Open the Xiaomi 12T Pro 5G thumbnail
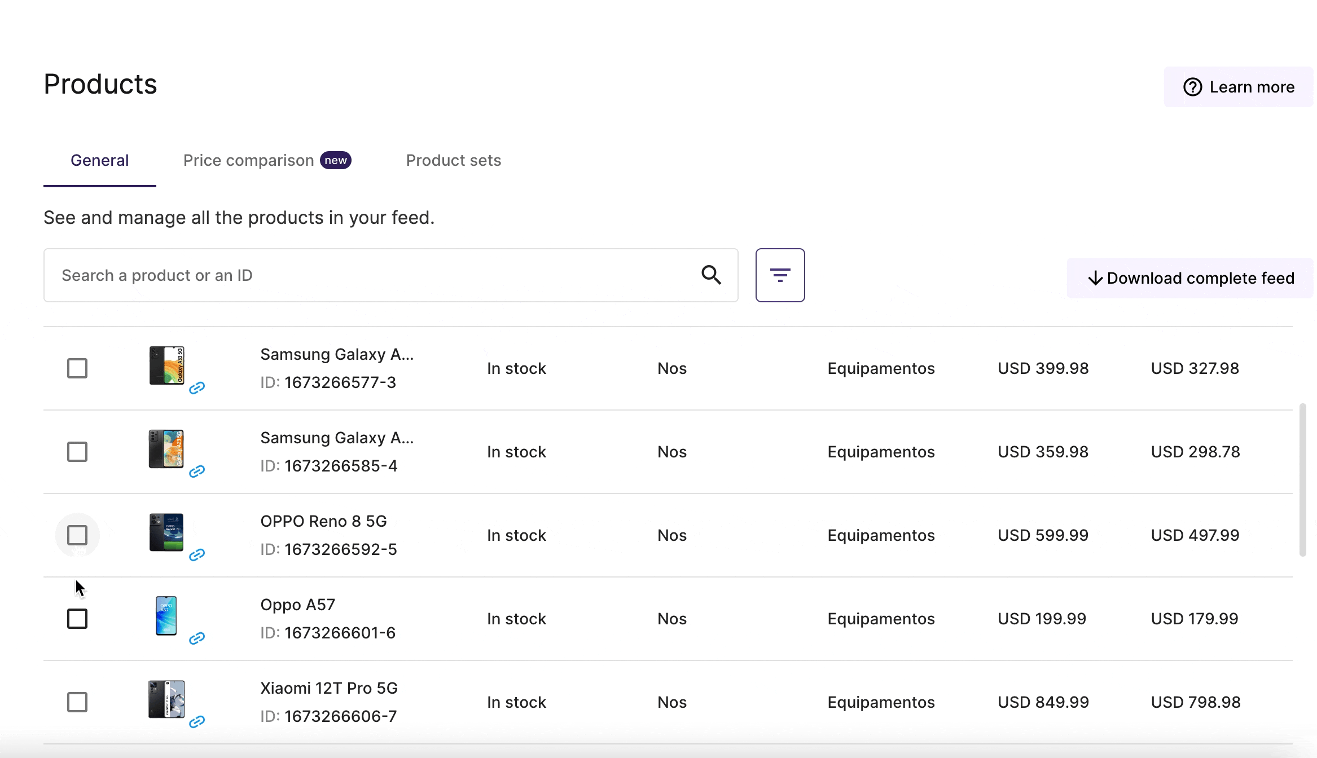This screenshot has height=758, width=1317. pyautogui.click(x=166, y=699)
